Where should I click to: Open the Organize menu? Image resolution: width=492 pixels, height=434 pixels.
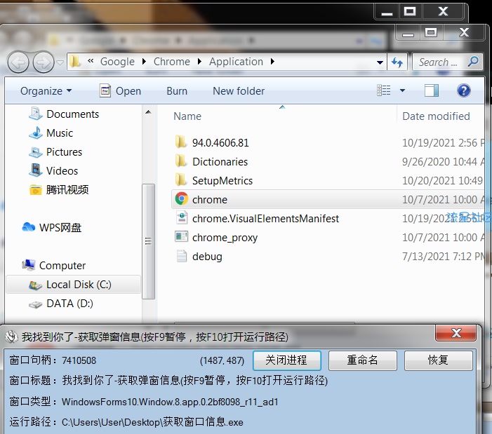click(x=46, y=91)
